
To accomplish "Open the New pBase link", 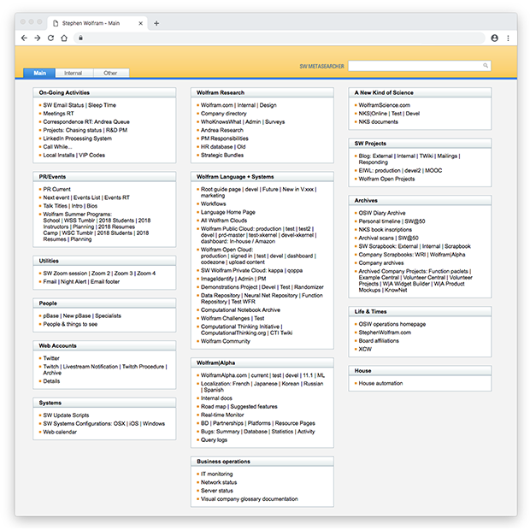I will click(x=77, y=316).
